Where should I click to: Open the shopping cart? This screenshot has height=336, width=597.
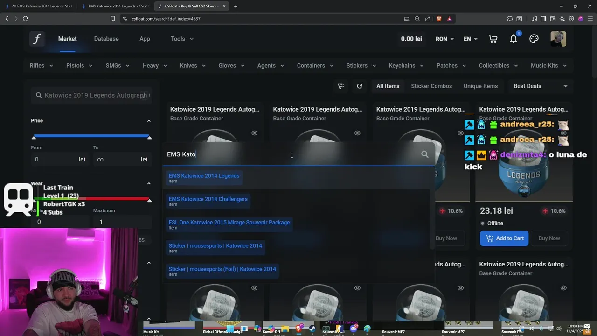coord(493,39)
